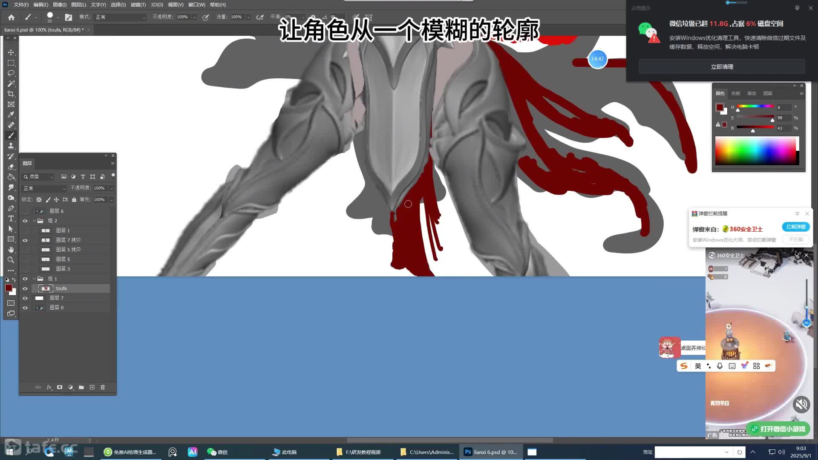Click the 拦截弹窗 button
818x460 pixels.
795,227
